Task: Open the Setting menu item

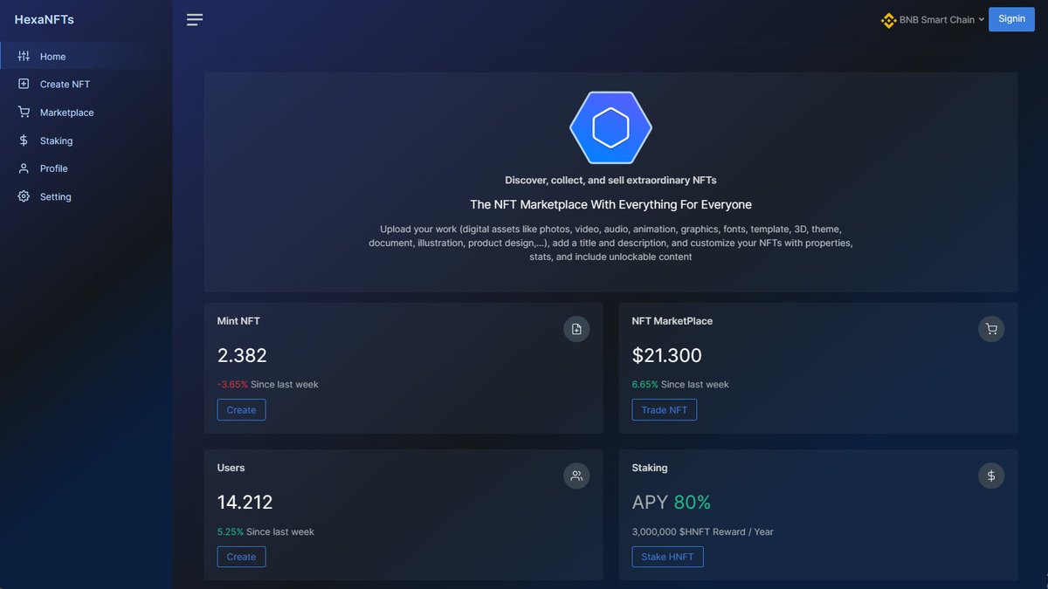Action: [54, 196]
